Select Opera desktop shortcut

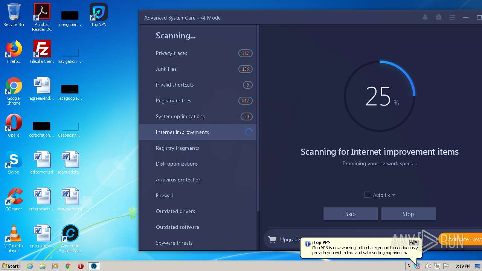coord(14,126)
